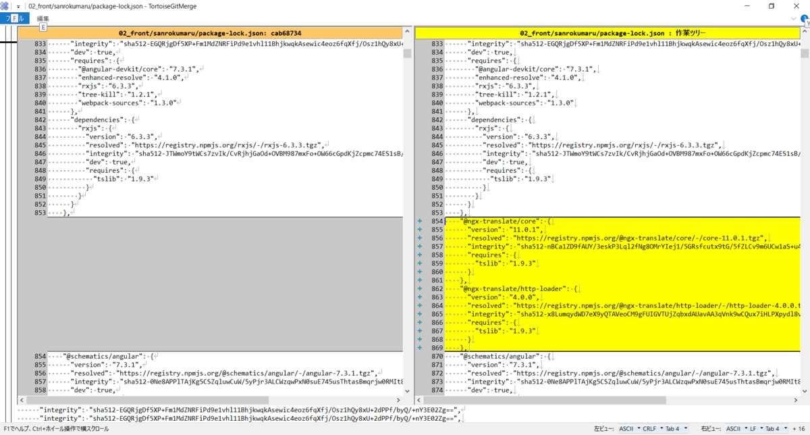Click the added-line plus marker on line 861
The width and height of the screenshot is (810, 435).
[419, 280]
